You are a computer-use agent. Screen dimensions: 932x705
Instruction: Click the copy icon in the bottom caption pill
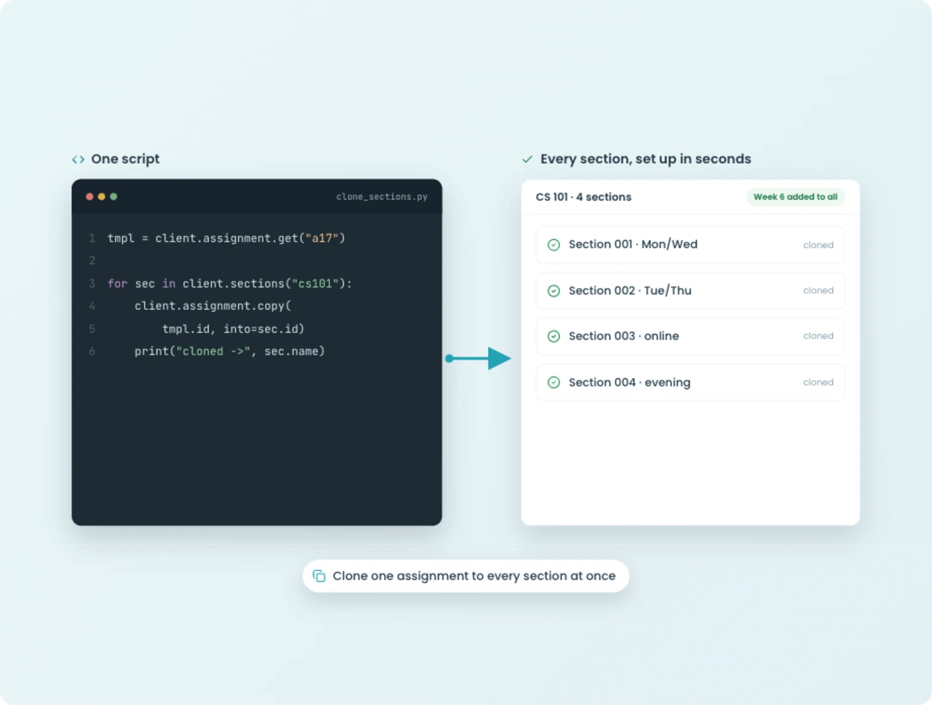coord(319,576)
